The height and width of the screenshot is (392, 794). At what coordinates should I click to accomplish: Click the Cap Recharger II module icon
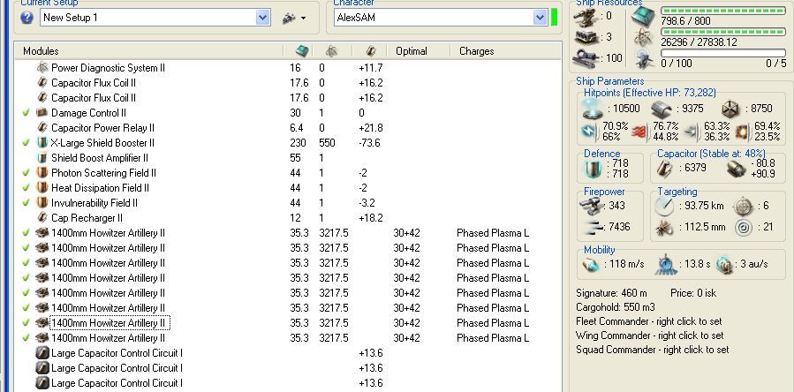42,218
